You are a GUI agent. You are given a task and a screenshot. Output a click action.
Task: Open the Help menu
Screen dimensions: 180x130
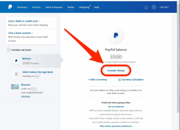96,7
